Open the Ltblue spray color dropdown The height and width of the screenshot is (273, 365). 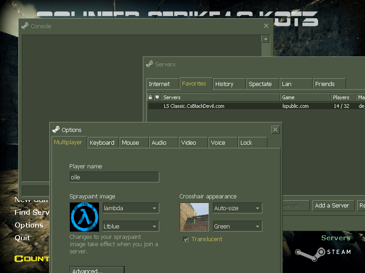pyautogui.click(x=130, y=226)
